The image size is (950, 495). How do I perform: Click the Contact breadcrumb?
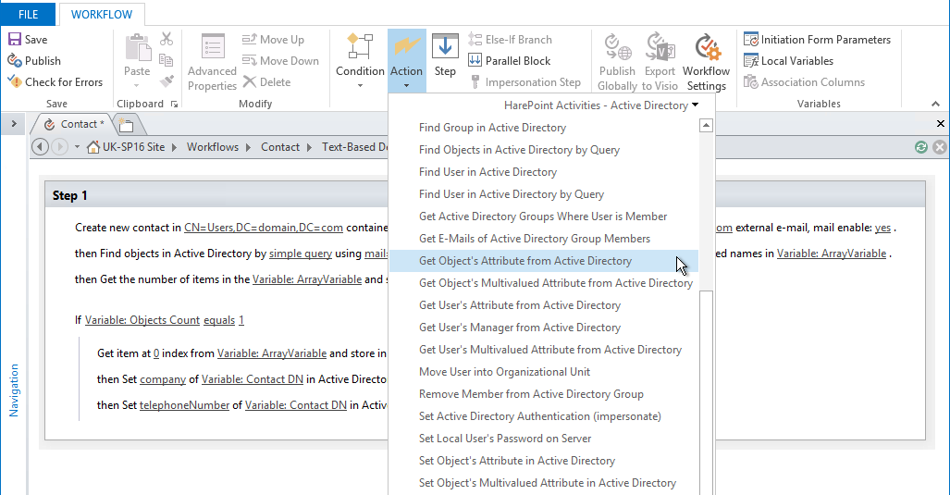point(280,147)
